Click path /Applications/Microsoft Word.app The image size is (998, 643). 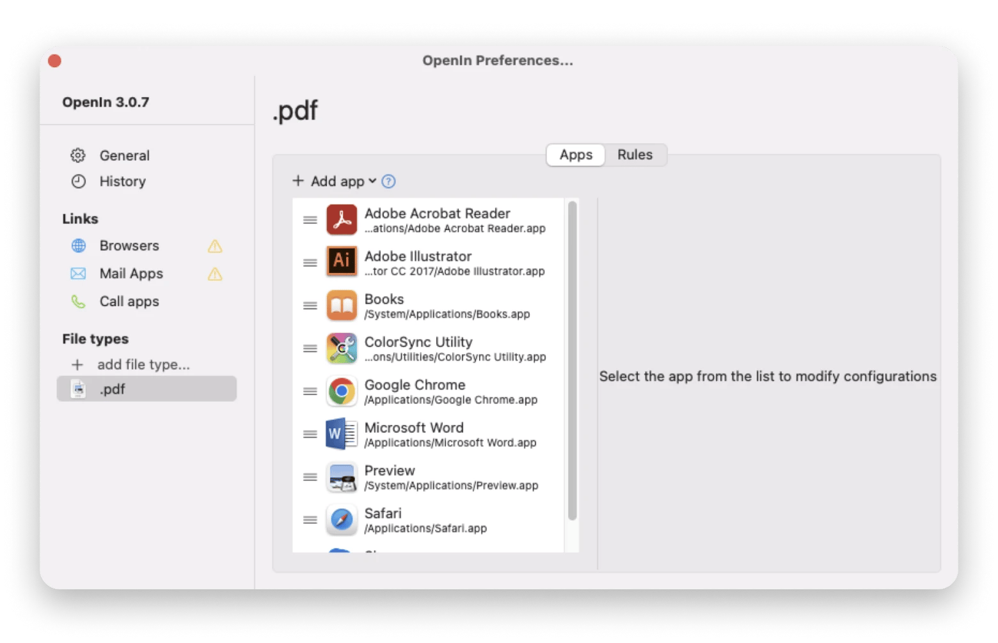click(450, 443)
